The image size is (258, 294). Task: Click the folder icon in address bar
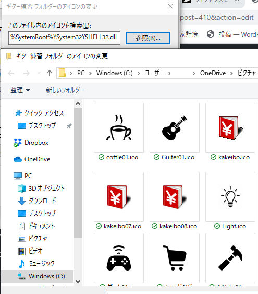pyautogui.click(x=62, y=73)
